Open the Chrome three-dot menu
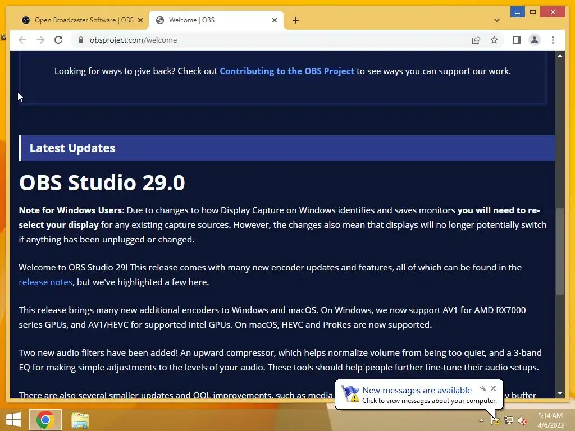Image resolution: width=575 pixels, height=431 pixels. [553, 40]
